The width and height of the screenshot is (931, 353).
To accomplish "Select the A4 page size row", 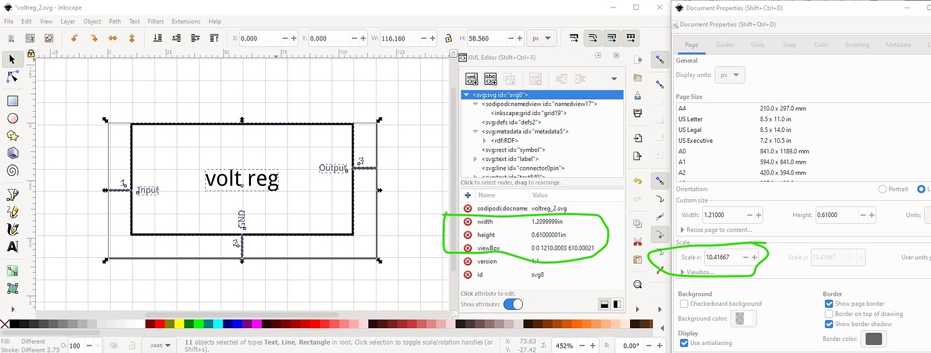I will click(803, 108).
